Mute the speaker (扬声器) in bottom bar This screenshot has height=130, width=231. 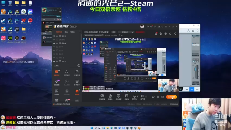142,97
